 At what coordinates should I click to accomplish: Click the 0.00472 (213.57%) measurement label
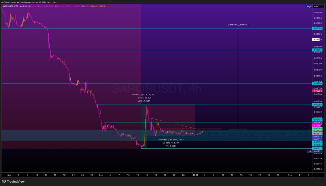[144, 95]
